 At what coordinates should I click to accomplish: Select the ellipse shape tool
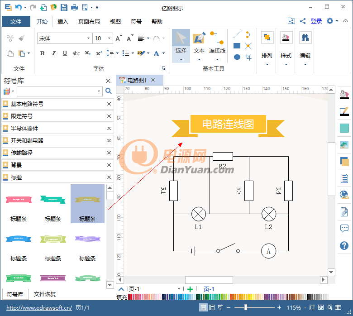pos(237,57)
